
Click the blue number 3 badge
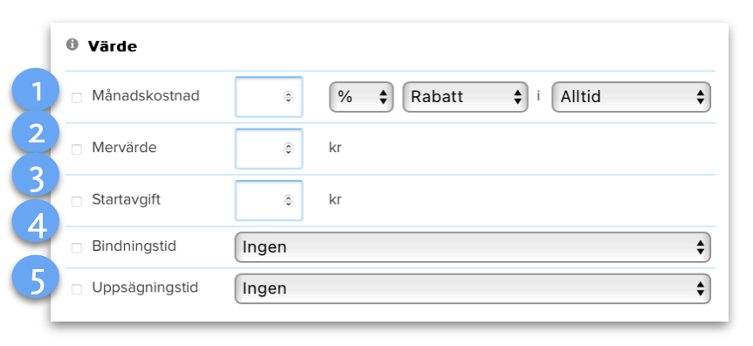(x=36, y=178)
